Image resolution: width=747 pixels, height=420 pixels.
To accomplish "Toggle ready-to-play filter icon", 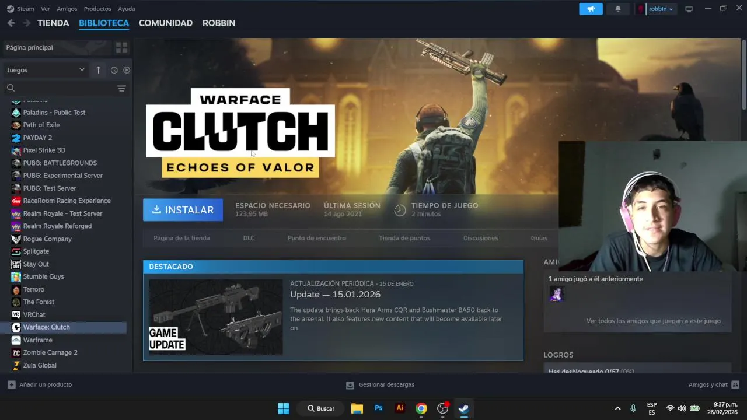I will pyautogui.click(x=127, y=70).
